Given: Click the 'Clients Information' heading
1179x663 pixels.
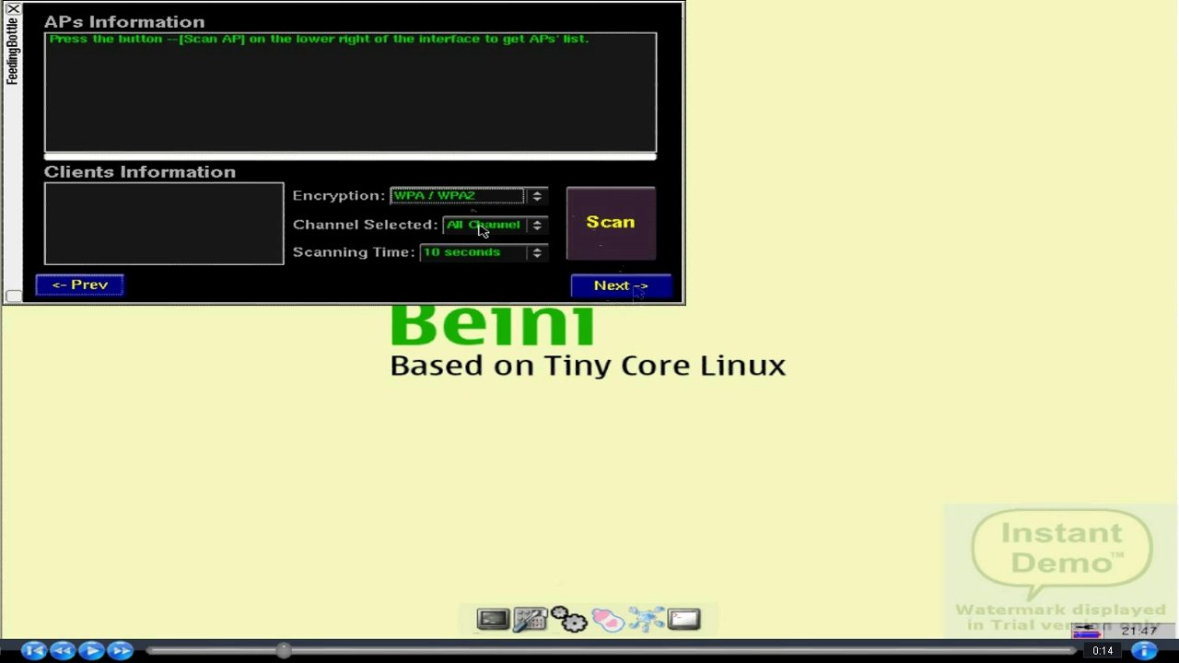Looking at the screenshot, I should tap(140, 172).
